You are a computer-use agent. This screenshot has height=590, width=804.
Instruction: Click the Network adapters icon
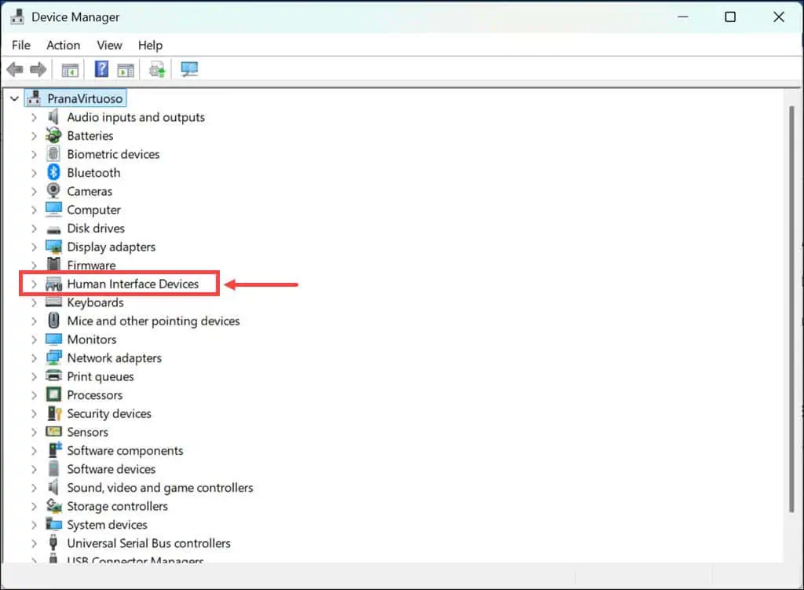[x=53, y=357]
